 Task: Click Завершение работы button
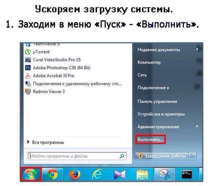pyautogui.click(x=162, y=156)
